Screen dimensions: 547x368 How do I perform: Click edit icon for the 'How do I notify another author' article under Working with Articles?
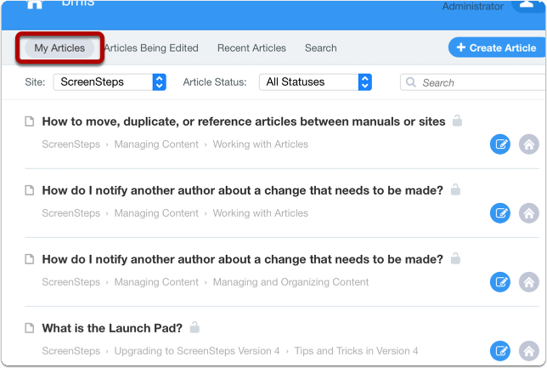pos(500,213)
